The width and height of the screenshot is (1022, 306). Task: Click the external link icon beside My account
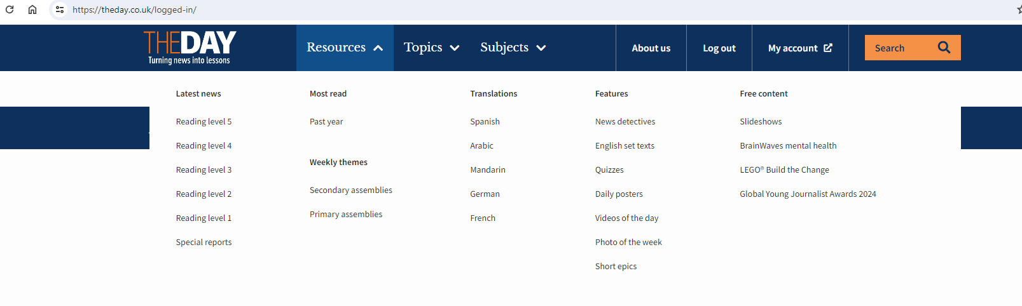click(x=828, y=48)
